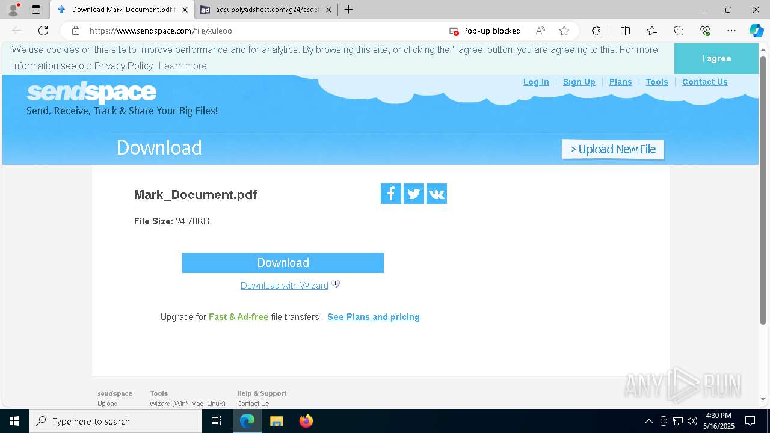This screenshot has height=433, width=770.
Task: Open the Log In link
Action: point(536,82)
